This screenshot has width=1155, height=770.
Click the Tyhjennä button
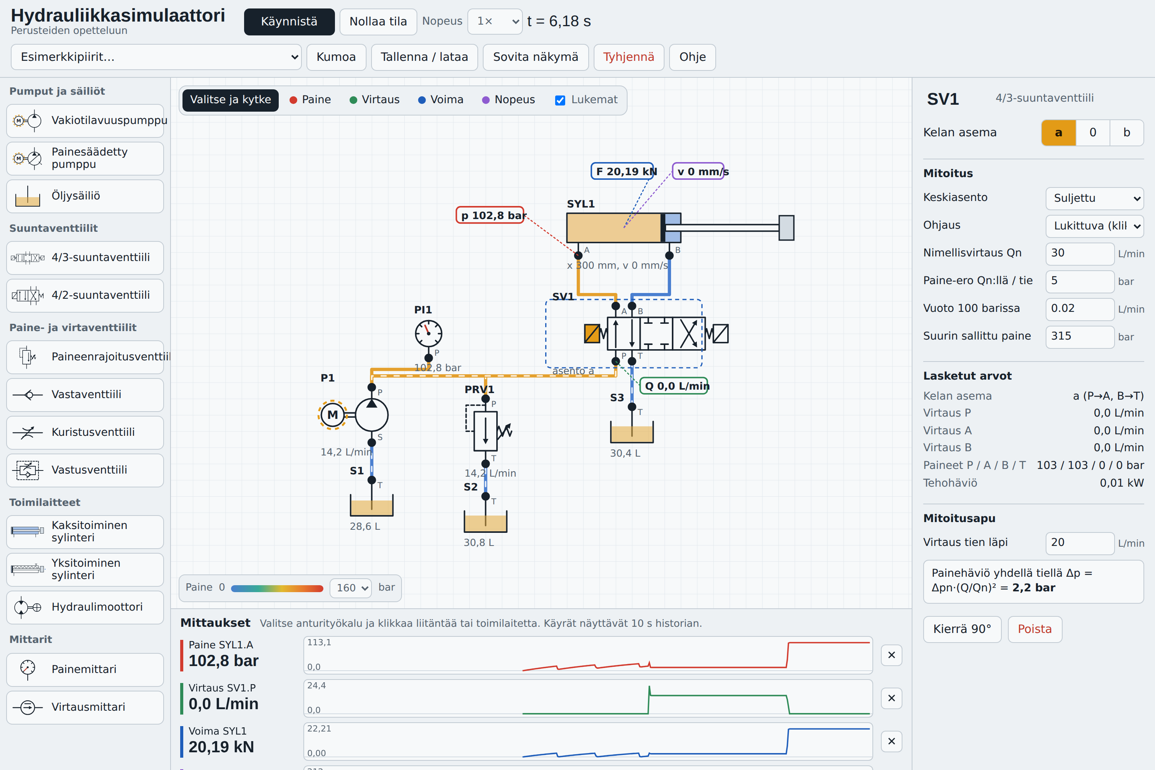pos(629,57)
